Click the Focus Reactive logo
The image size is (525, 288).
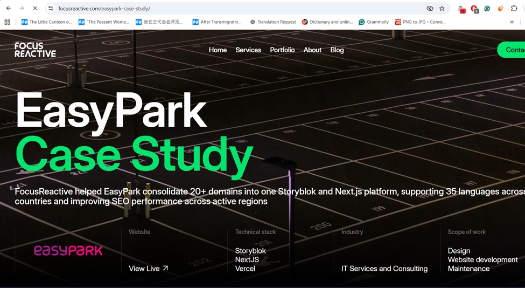[35, 50]
